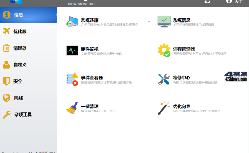This screenshot has width=249, height=153.
Task: Click the 事件查看器 warning list icon
Action: point(72,79)
